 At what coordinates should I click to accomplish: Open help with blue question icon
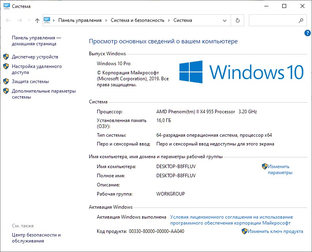307,33
